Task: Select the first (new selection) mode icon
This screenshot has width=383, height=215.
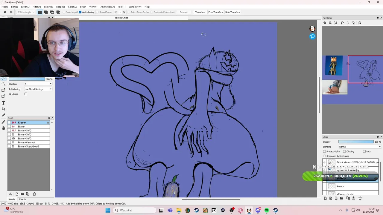Action: coord(40,12)
